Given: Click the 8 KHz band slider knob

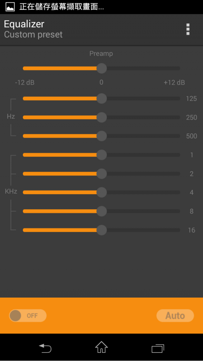Looking at the screenshot, I should pos(101,211).
